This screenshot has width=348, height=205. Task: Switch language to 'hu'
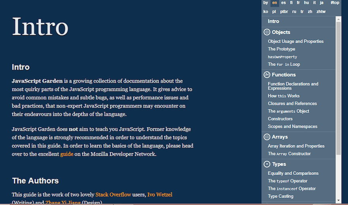pos(306,3)
